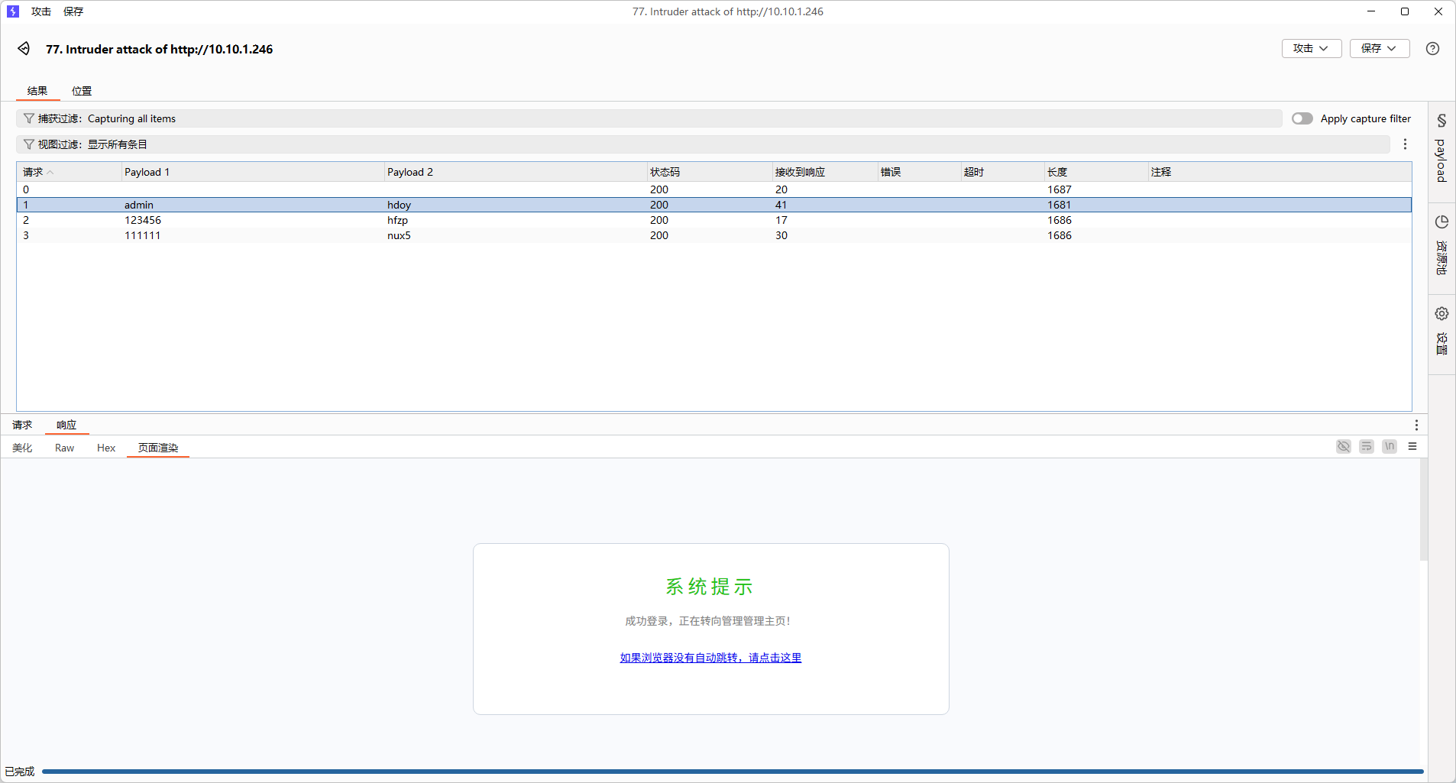Click the blue redirect hyperlink in rendered page
Image resolution: width=1456 pixels, height=783 pixels.
tap(710, 658)
